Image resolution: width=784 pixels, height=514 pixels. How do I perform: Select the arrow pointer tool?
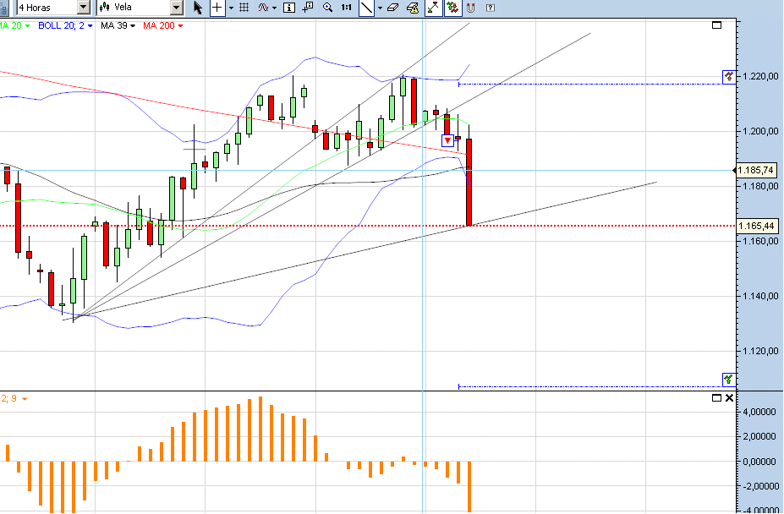pyautogui.click(x=198, y=8)
